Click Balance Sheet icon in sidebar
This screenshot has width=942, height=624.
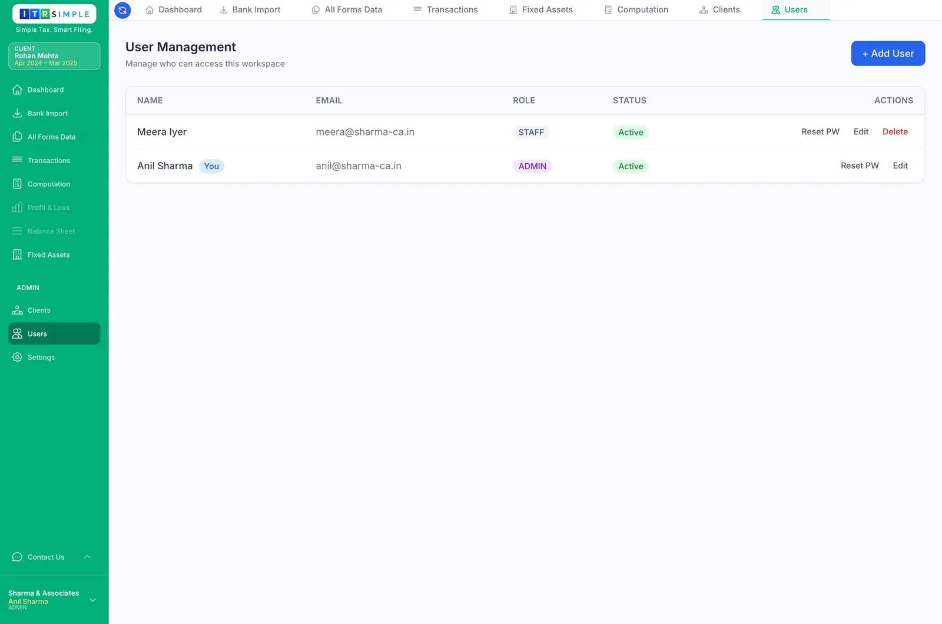point(18,231)
